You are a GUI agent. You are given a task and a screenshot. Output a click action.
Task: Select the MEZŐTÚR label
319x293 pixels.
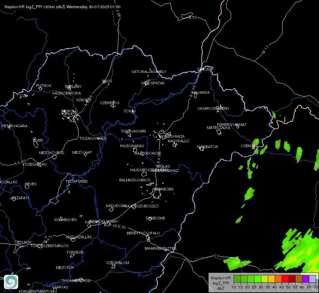[65, 268]
